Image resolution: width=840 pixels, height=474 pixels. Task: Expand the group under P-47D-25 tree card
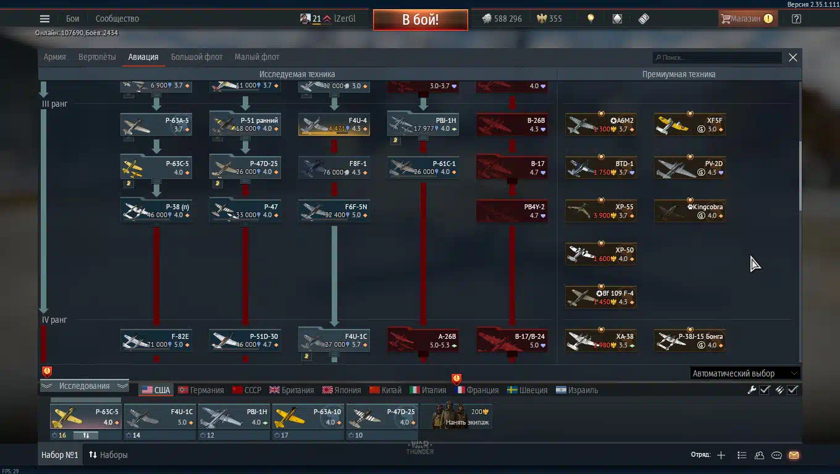tap(219, 183)
